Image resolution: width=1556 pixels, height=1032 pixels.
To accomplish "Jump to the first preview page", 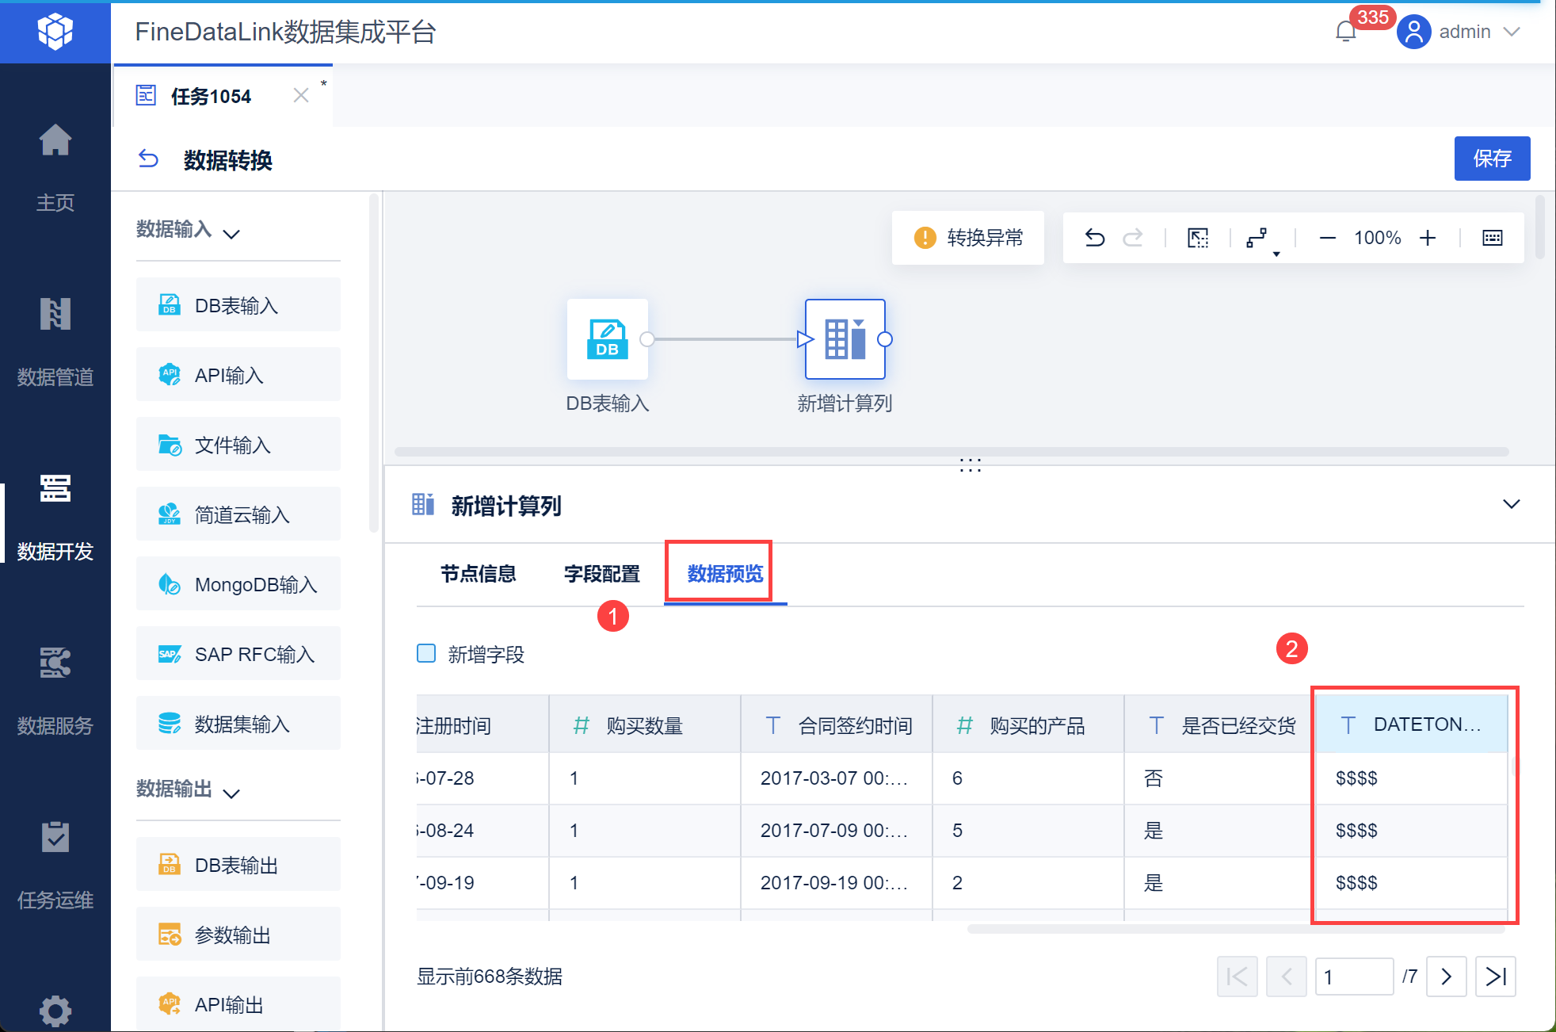I will click(x=1237, y=976).
